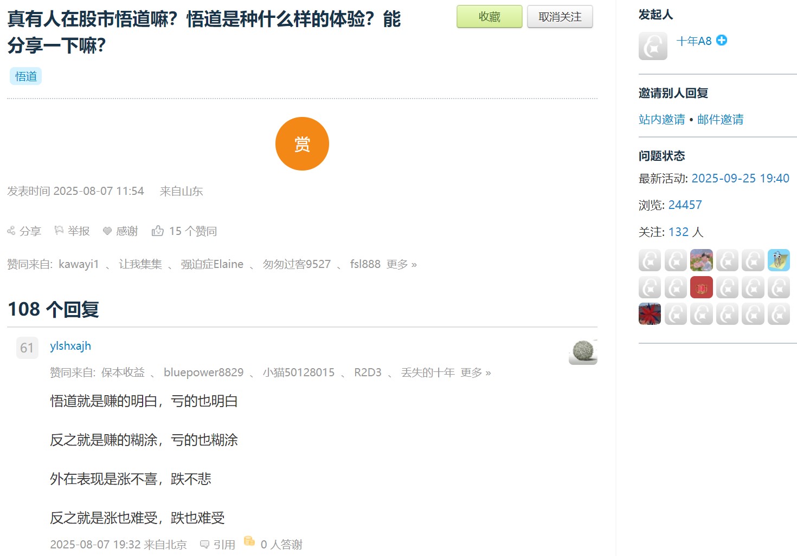Toggle follow with 取消关注 button
The height and width of the screenshot is (556, 797).
(x=560, y=17)
